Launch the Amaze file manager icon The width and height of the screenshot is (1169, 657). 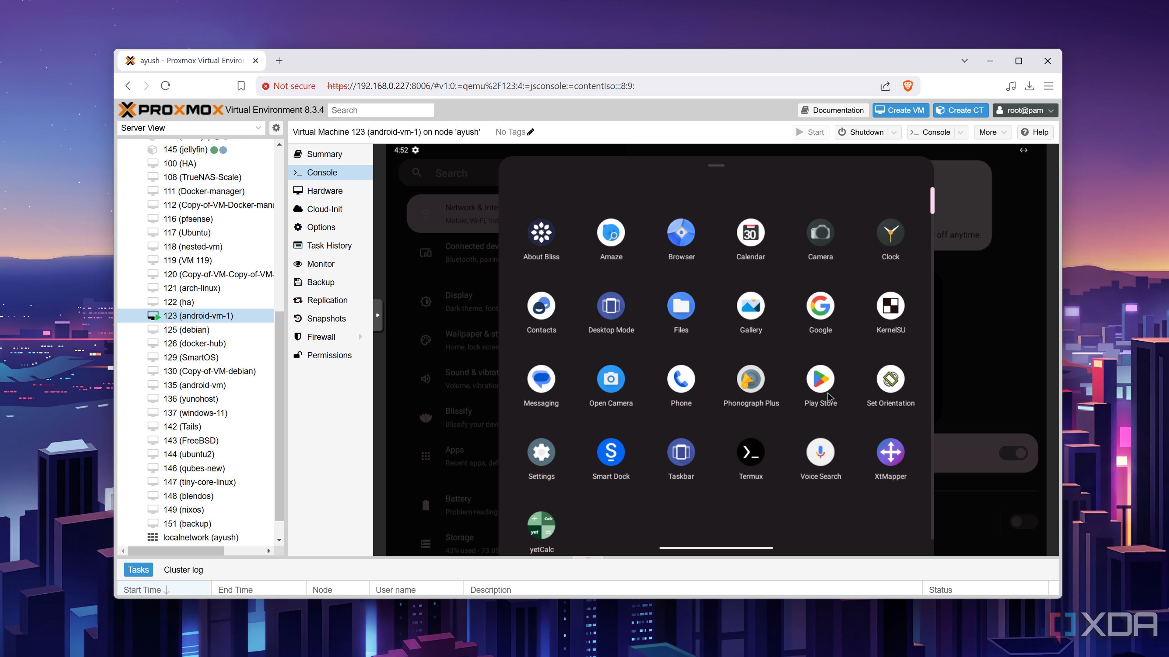pyautogui.click(x=611, y=233)
